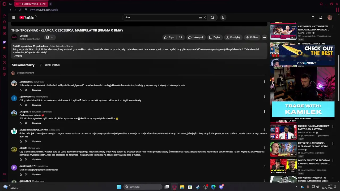Dislike comment by @piotrekka8417
Image resolution: width=340 pixels, height=191 pixels.
tap(26, 175)
